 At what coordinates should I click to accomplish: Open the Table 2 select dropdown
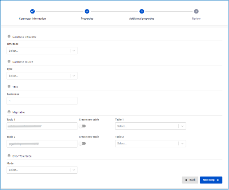(151, 143)
